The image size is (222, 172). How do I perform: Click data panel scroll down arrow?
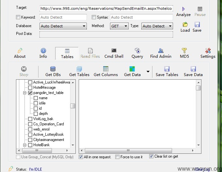198,145
